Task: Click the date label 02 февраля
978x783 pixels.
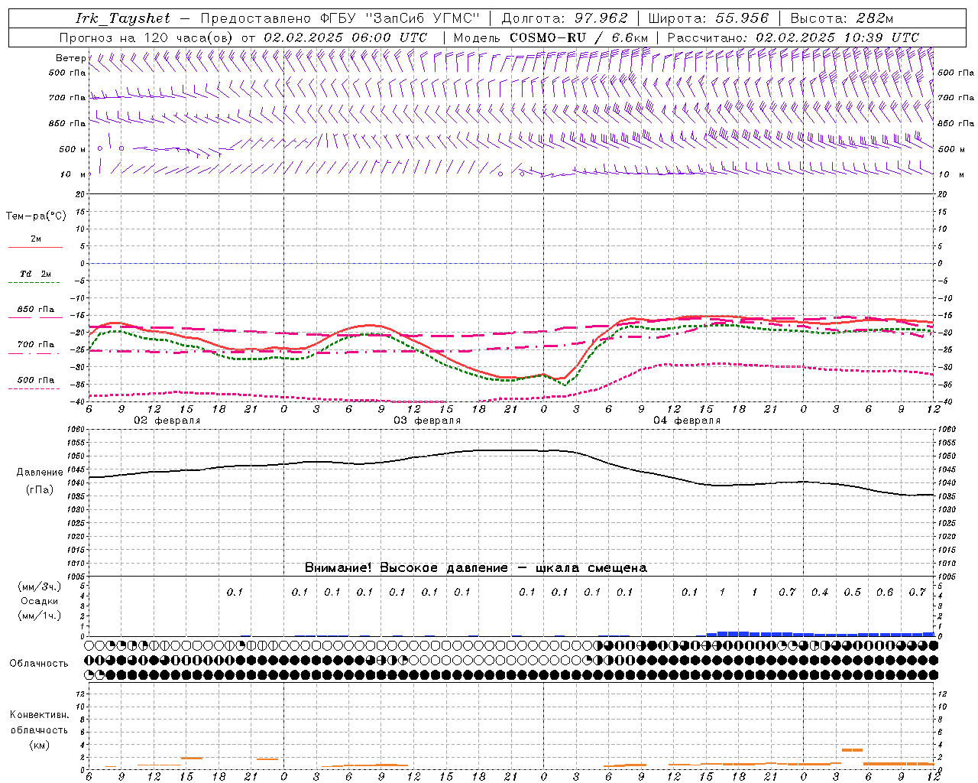Action: coord(167,421)
